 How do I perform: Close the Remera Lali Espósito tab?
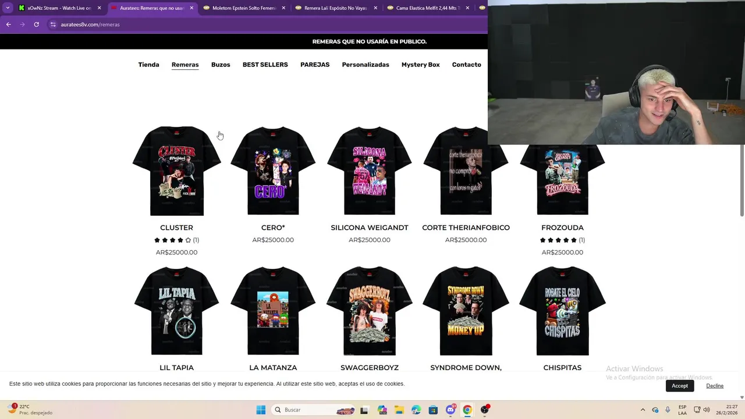click(375, 8)
